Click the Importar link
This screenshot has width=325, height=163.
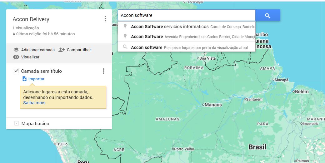pyautogui.click(x=36, y=79)
